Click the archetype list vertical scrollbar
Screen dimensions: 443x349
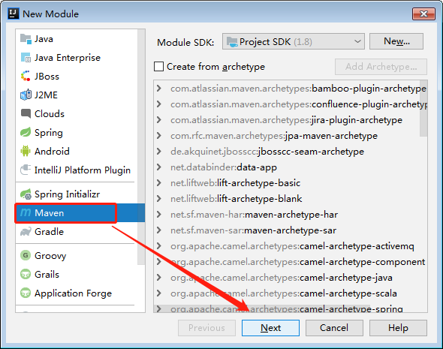[423, 109]
